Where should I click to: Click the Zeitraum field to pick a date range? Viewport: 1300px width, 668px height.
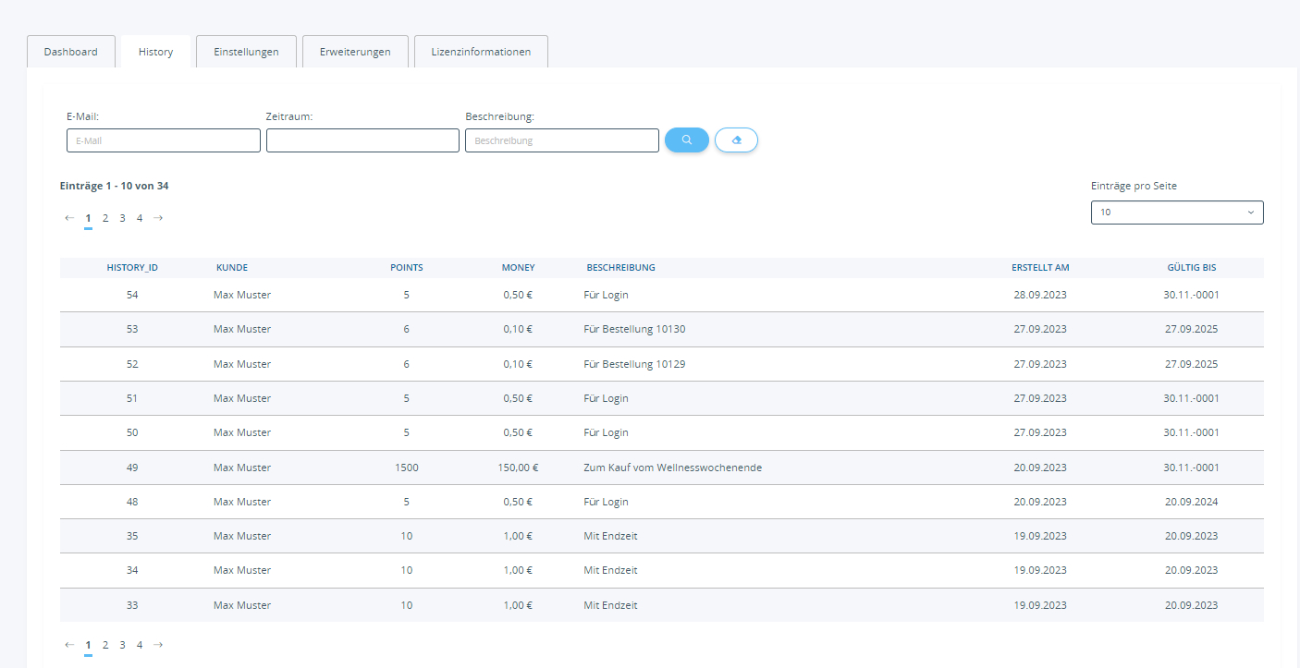coord(362,140)
